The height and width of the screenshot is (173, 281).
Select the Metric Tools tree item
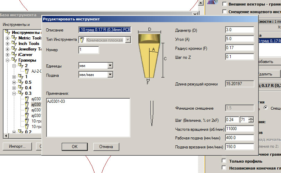coord(30,38)
